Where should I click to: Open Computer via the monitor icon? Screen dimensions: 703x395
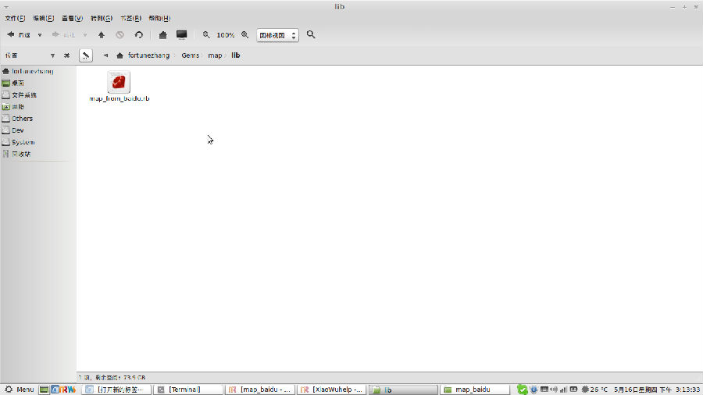click(x=181, y=34)
